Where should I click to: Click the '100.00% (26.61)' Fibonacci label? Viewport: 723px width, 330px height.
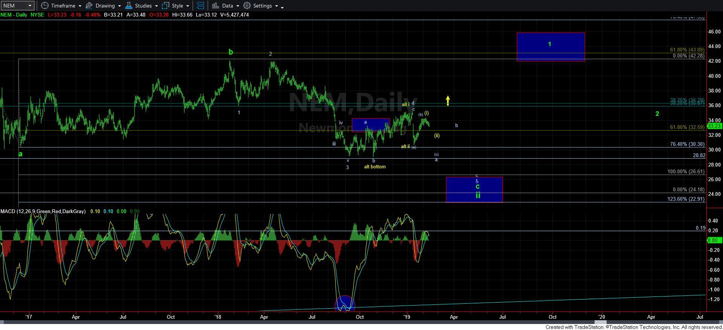tap(686, 172)
